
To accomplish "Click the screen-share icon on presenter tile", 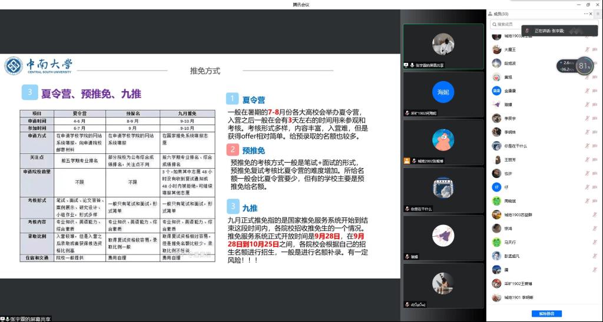I will pyautogui.click(x=406, y=65).
